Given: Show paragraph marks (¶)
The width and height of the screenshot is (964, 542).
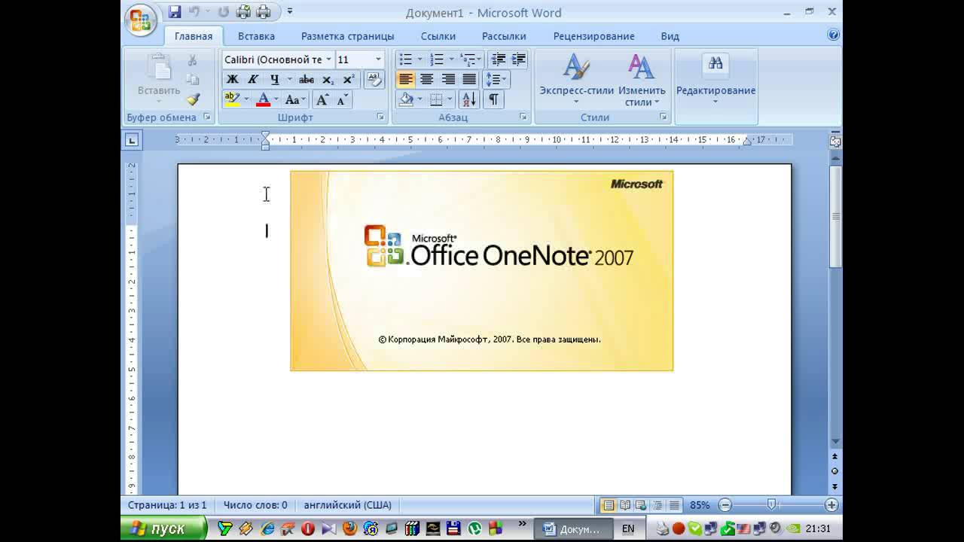Looking at the screenshot, I should pos(493,99).
